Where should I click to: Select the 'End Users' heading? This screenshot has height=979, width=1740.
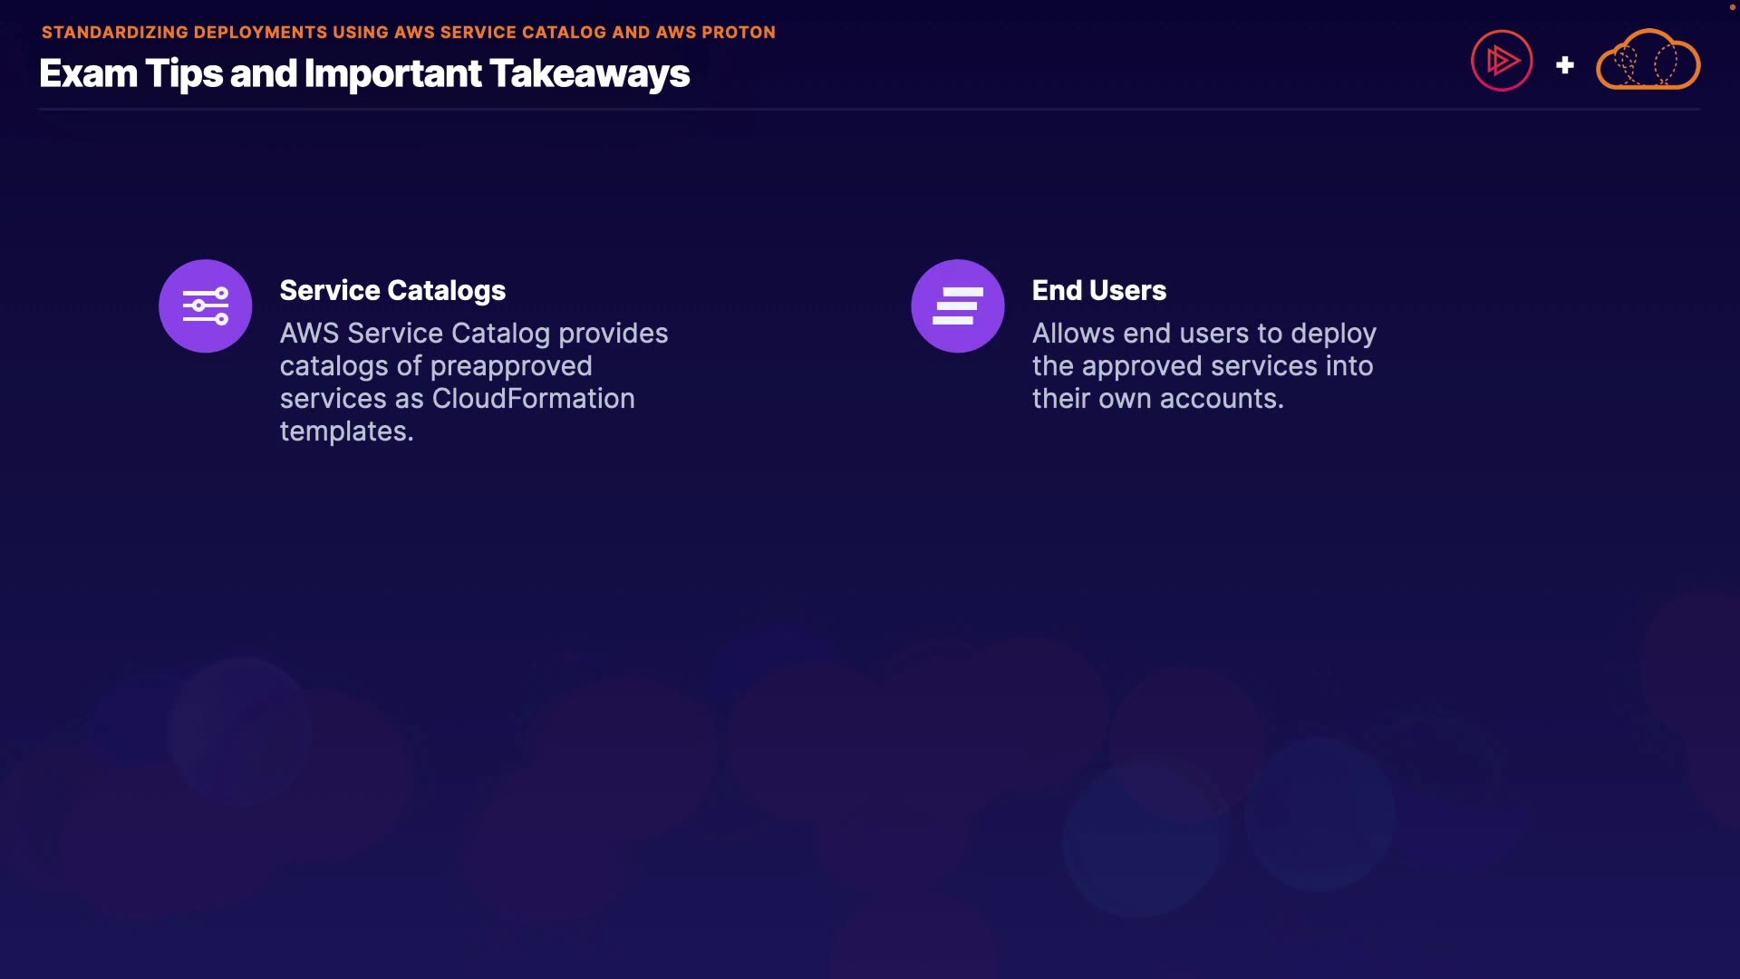[x=1098, y=290]
